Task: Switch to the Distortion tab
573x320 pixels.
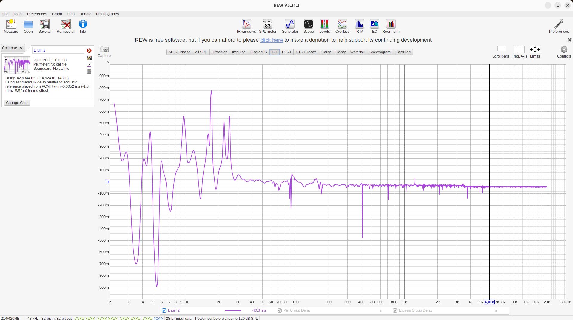Action: (219, 52)
